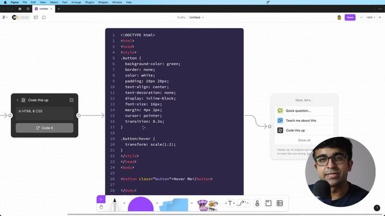This screenshot has height=216, width=385.
Task: Pick the blue sticky notes tool
Action: (x=174, y=205)
